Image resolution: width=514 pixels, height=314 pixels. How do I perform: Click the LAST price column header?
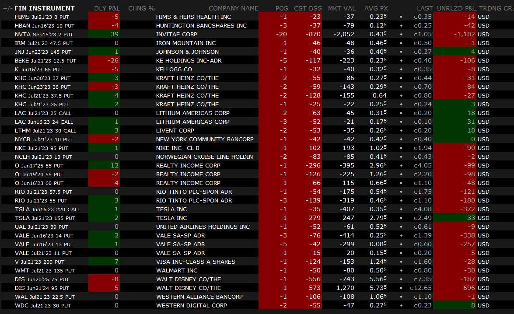pos(424,8)
